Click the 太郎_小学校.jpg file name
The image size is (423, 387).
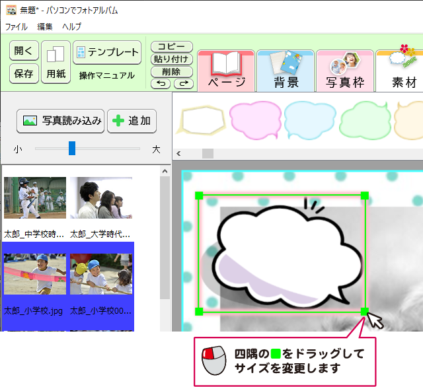click(33, 311)
